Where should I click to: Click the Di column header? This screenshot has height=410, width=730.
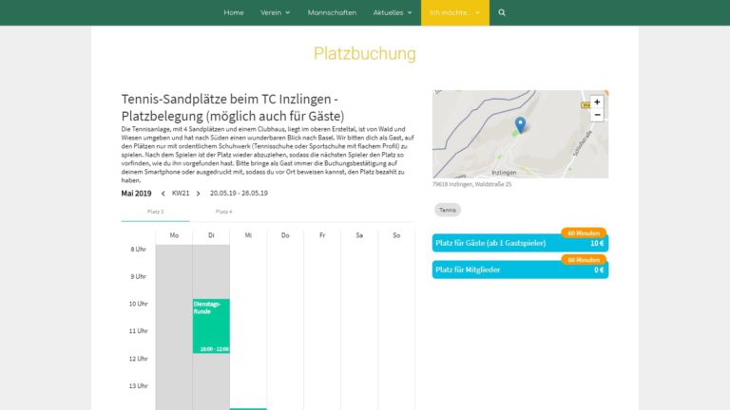(x=211, y=235)
